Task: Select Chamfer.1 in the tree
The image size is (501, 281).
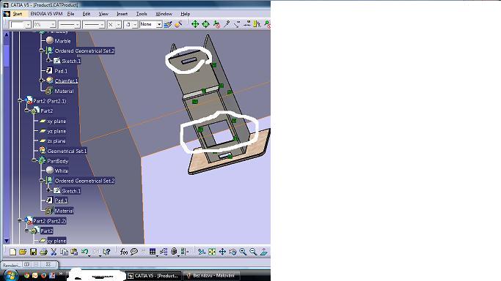Action: tap(66, 81)
